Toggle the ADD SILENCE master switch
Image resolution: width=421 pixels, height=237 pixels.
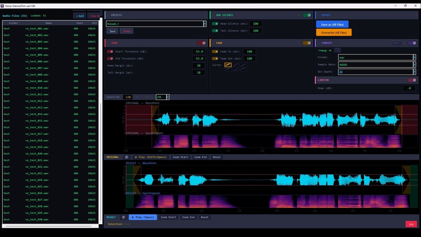click(307, 15)
